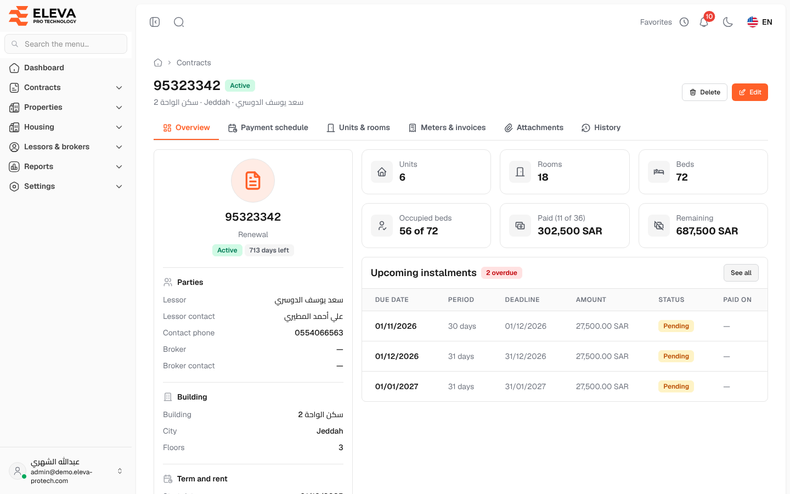Image resolution: width=790 pixels, height=494 pixels.
Task: Expand Lessors & brokers section
Action: click(x=66, y=147)
